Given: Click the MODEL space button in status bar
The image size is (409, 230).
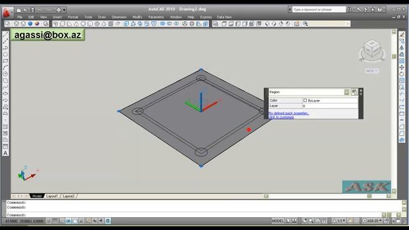Looking at the screenshot, I should [x=277, y=221].
